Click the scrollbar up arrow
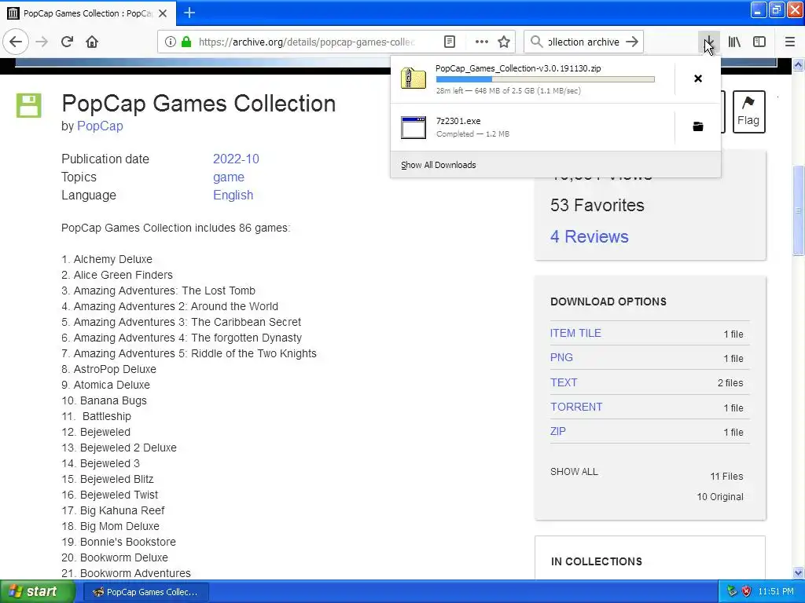 (x=799, y=65)
